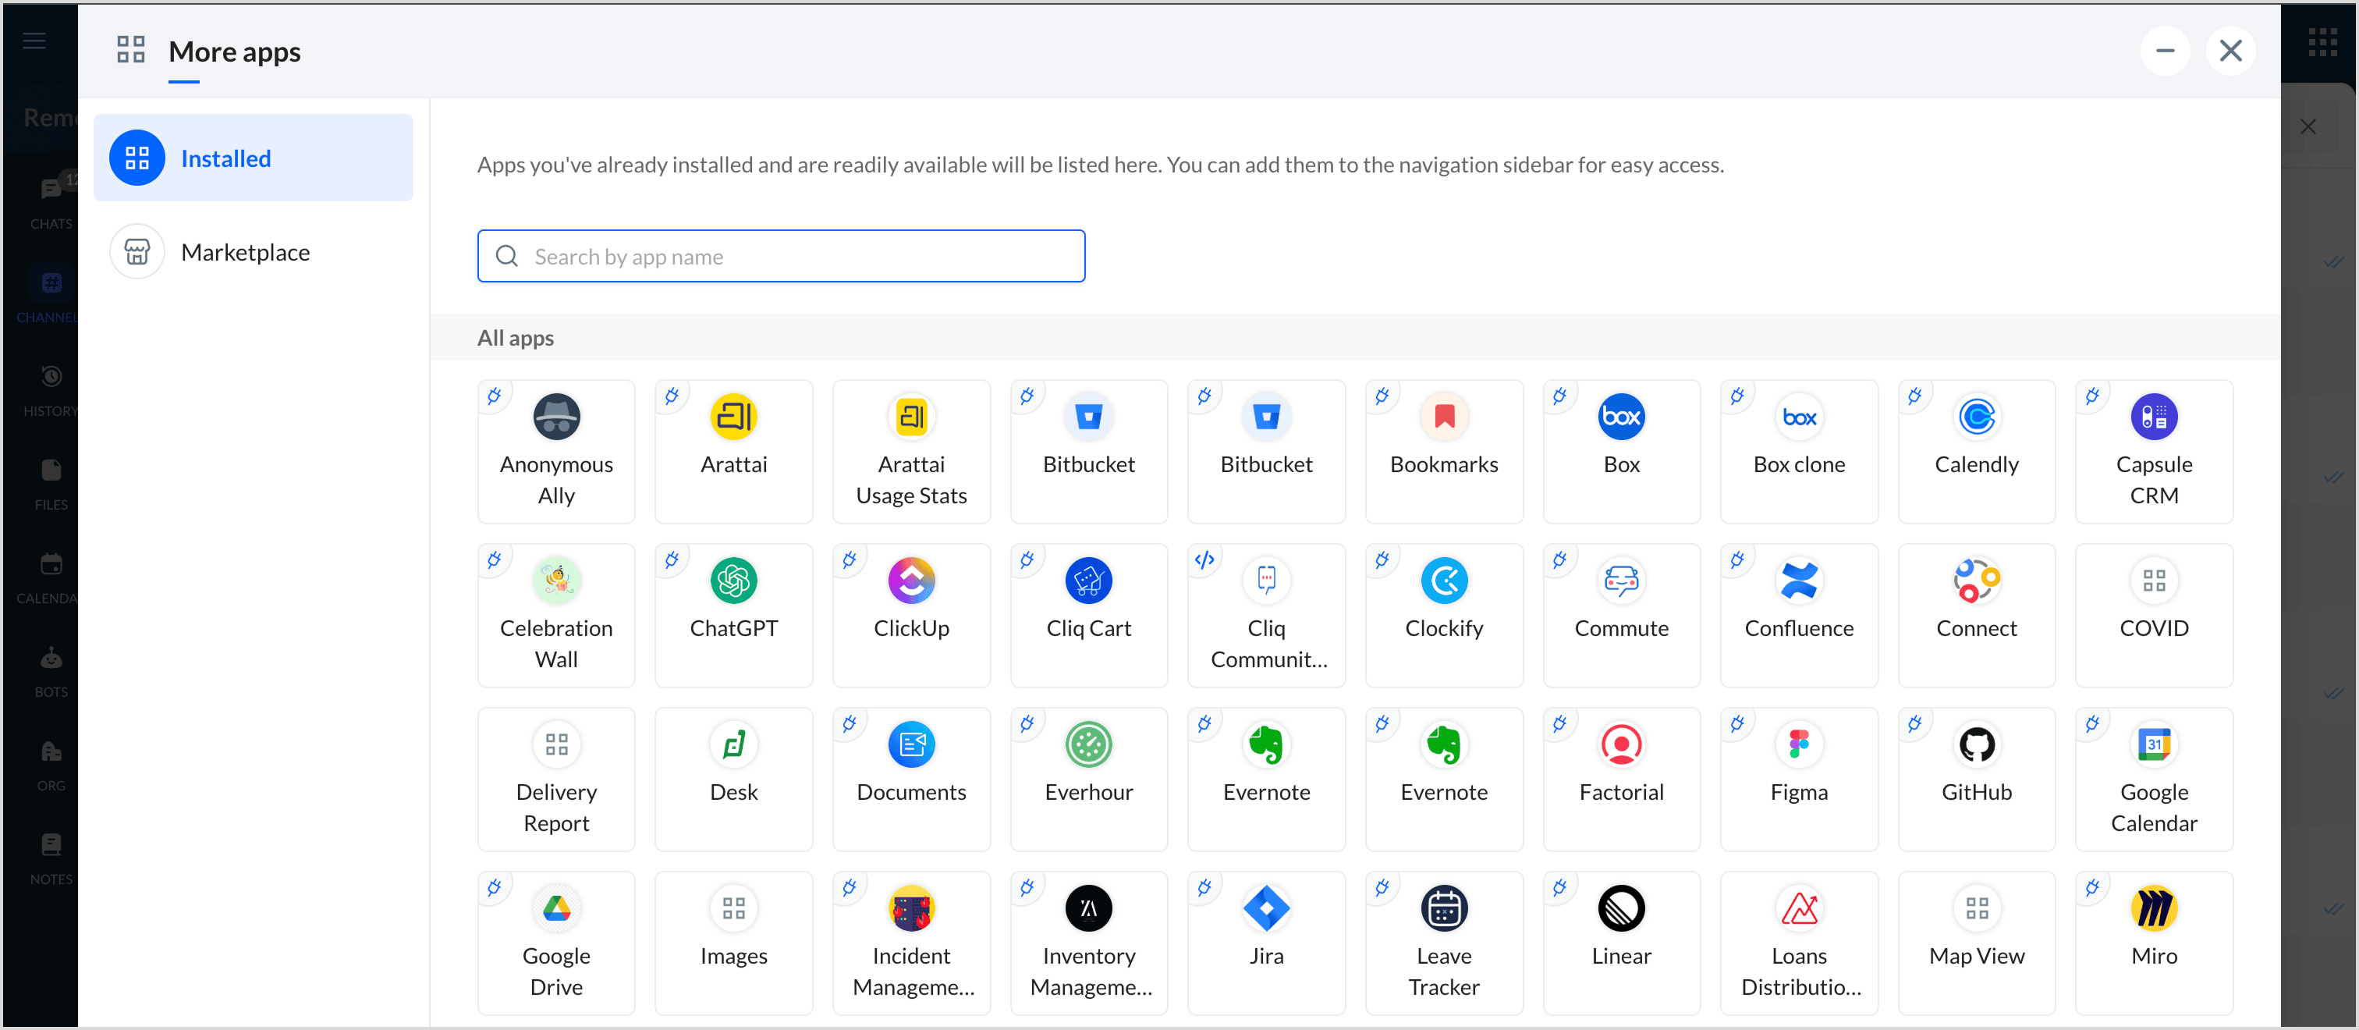The image size is (2359, 1030).
Task: Open the Capsule CRM app
Action: (2154, 452)
